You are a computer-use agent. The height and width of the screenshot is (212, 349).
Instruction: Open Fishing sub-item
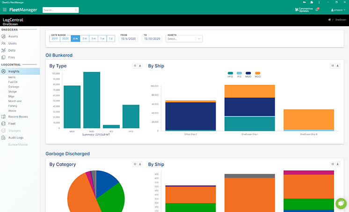click(13, 106)
